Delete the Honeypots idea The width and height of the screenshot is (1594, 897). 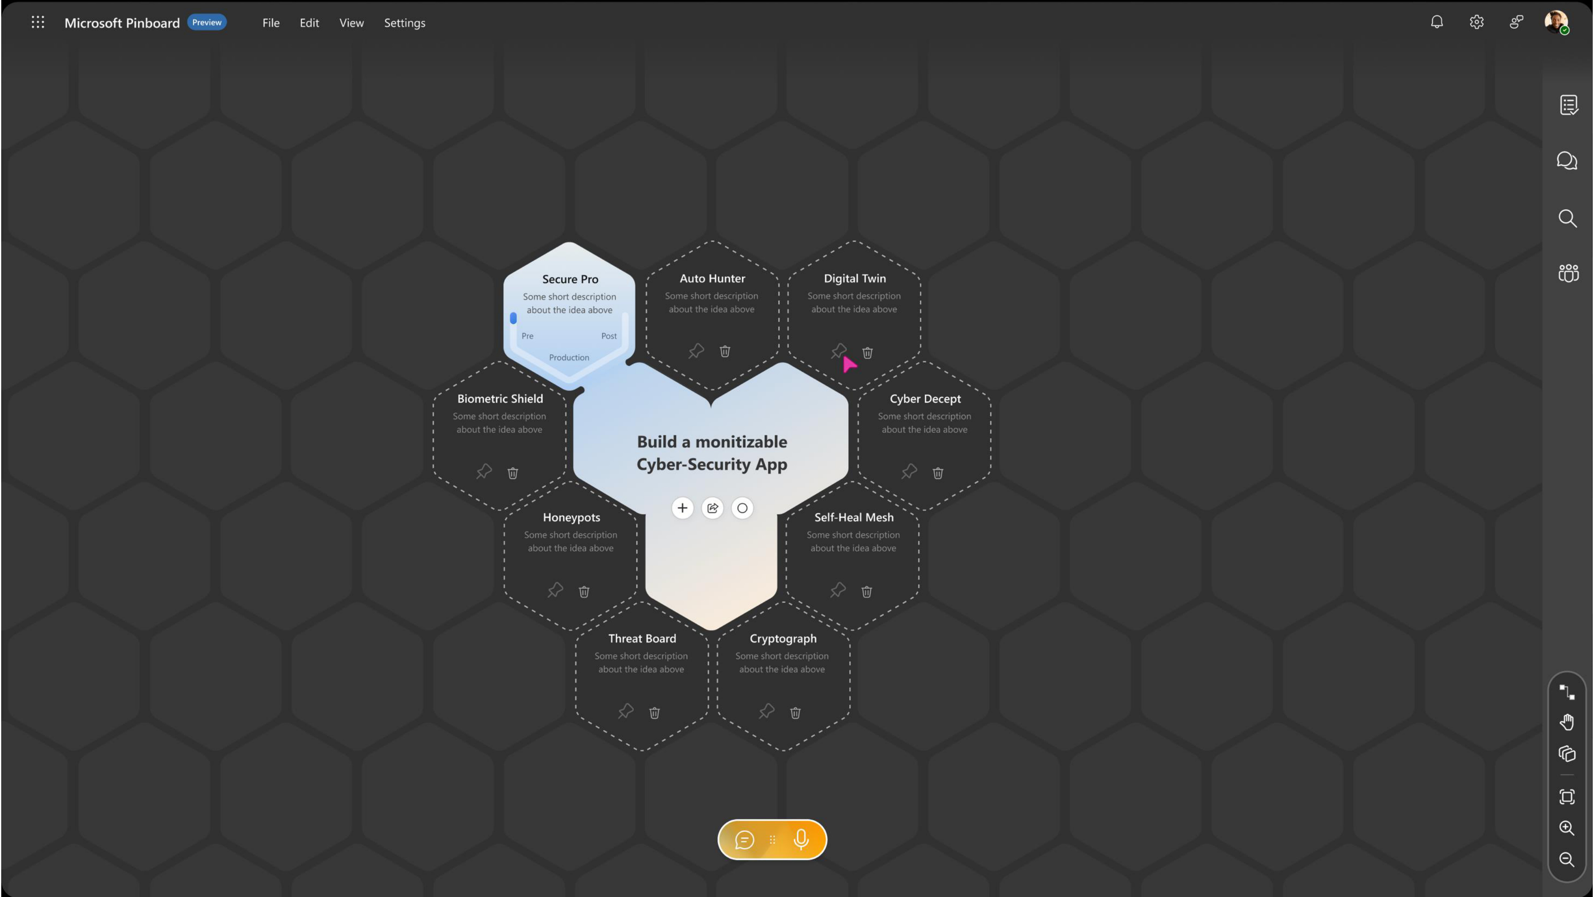point(584,592)
